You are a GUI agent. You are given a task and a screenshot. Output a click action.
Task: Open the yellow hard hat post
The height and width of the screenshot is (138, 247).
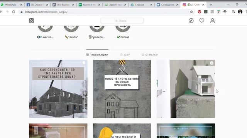pyautogui.click(x=122, y=131)
